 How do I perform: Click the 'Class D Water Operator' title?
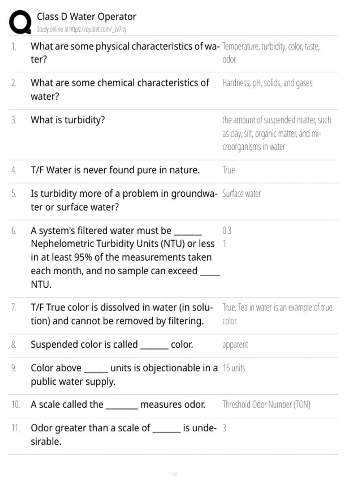[86, 17]
